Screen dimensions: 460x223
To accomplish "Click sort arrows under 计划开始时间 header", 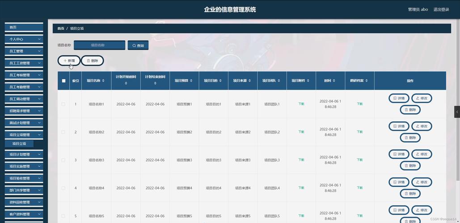I will pyautogui.click(x=126, y=83).
